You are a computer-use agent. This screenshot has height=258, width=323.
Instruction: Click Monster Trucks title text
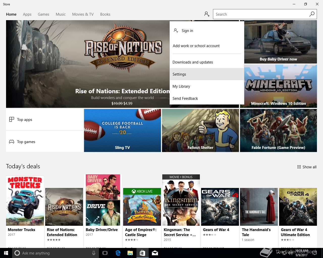(21, 230)
